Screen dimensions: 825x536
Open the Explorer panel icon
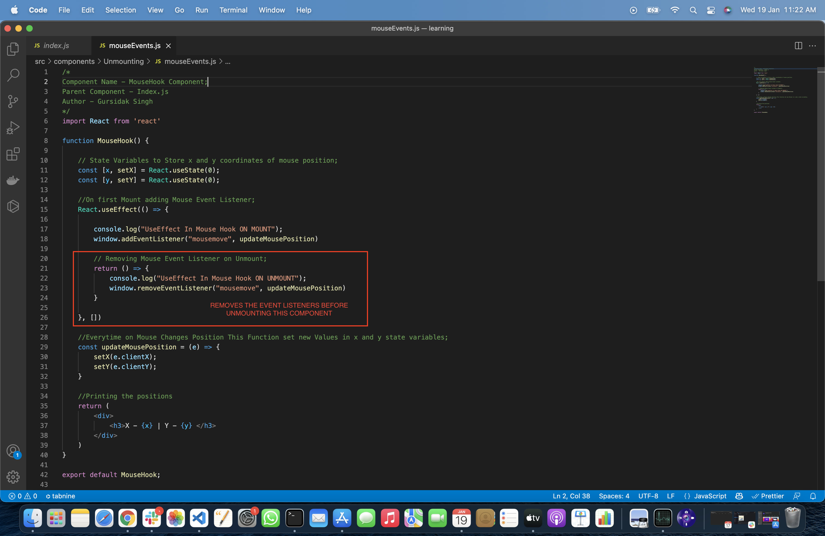tap(13, 49)
